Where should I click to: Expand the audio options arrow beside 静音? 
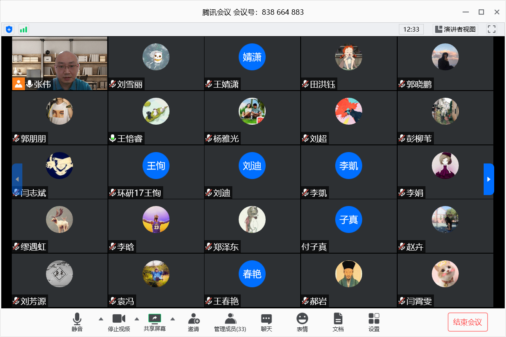[101, 319]
